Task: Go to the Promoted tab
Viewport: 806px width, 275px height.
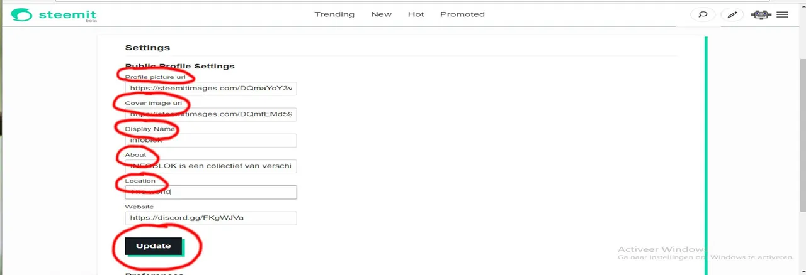Action: click(x=462, y=14)
